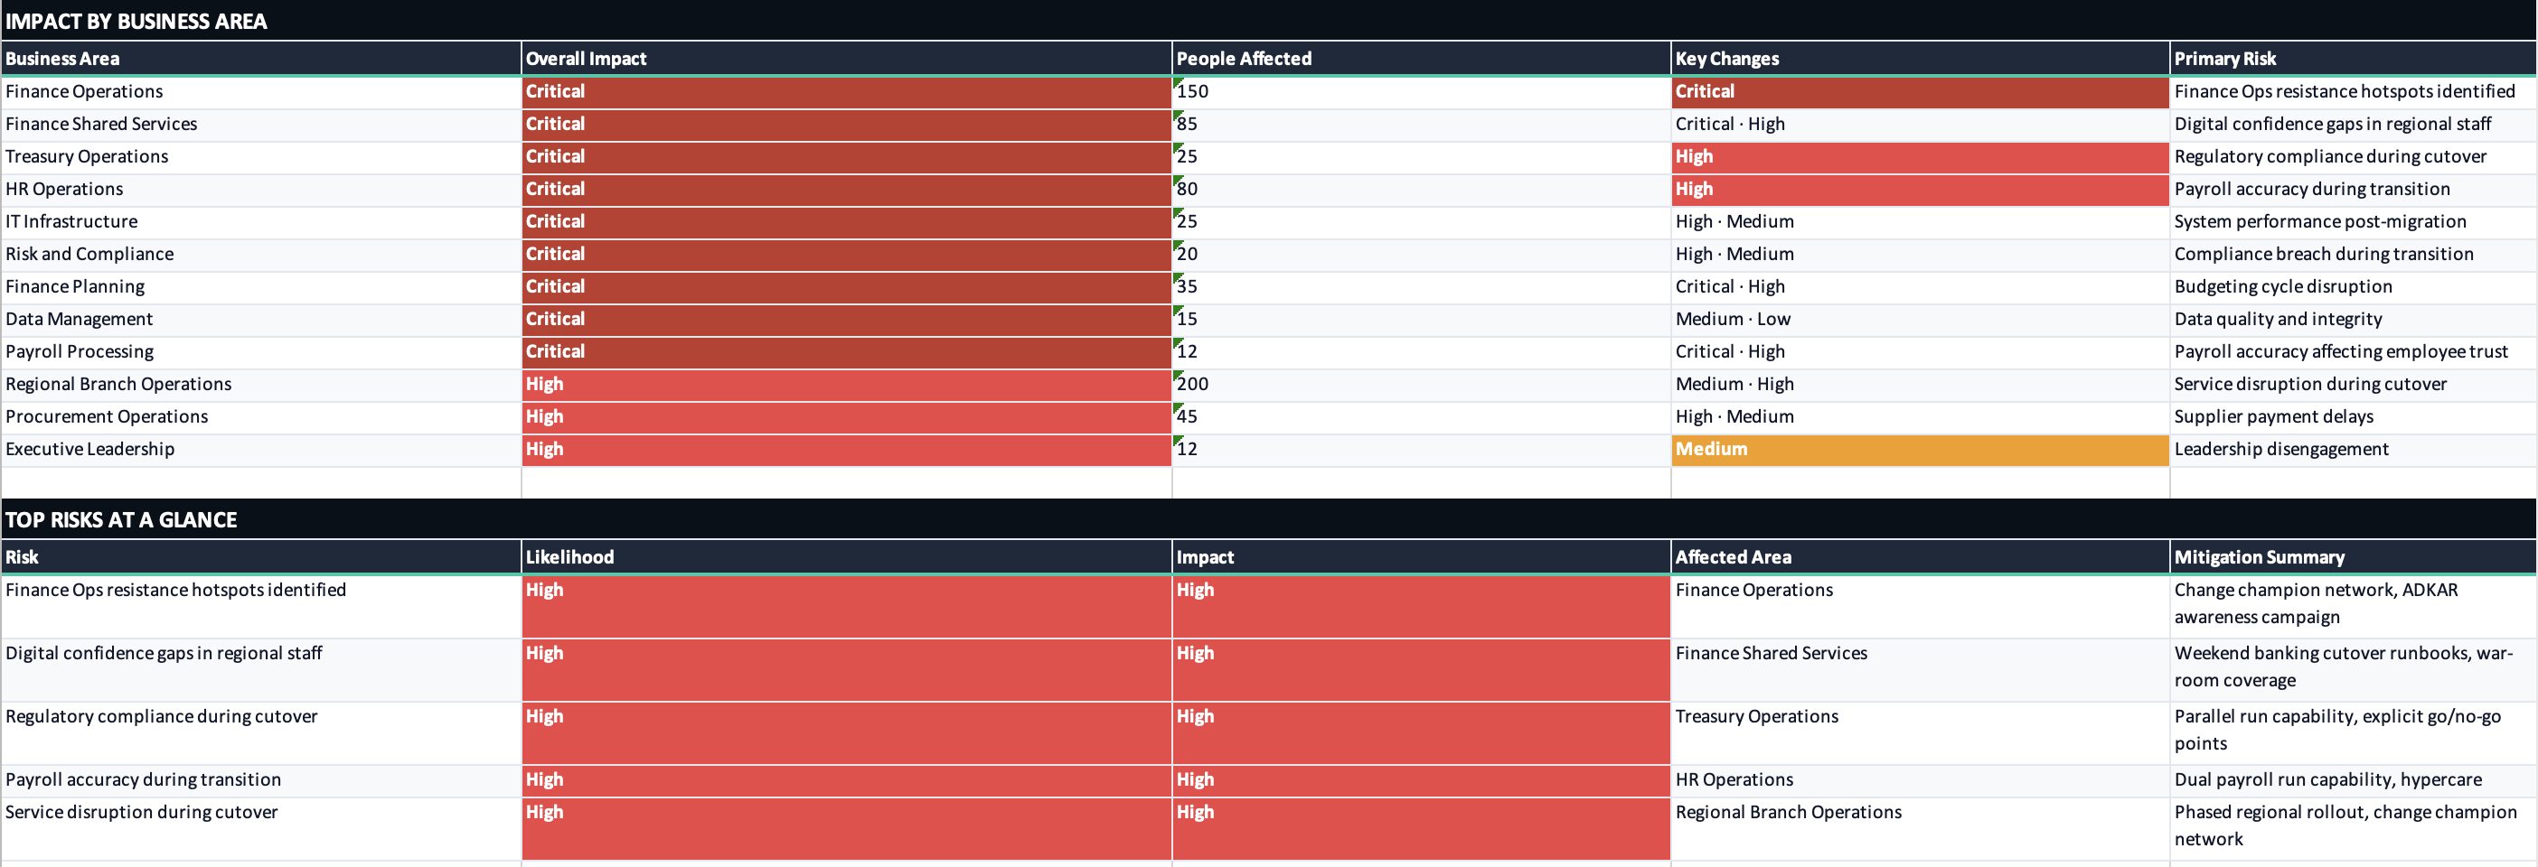2538x867 pixels.
Task: Select the High impact cell for Executive Leadership
Action: 846,449
